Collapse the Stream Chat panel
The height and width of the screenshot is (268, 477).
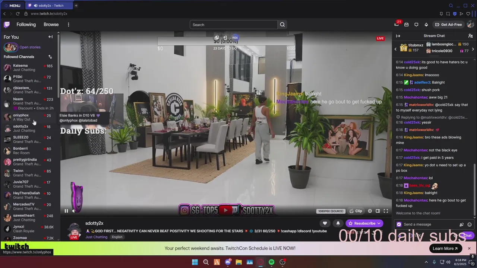[398, 36]
